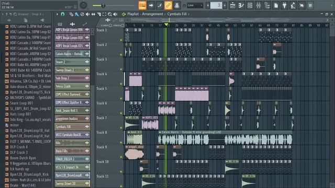Select Snare 2 clip in picker

point(72,62)
